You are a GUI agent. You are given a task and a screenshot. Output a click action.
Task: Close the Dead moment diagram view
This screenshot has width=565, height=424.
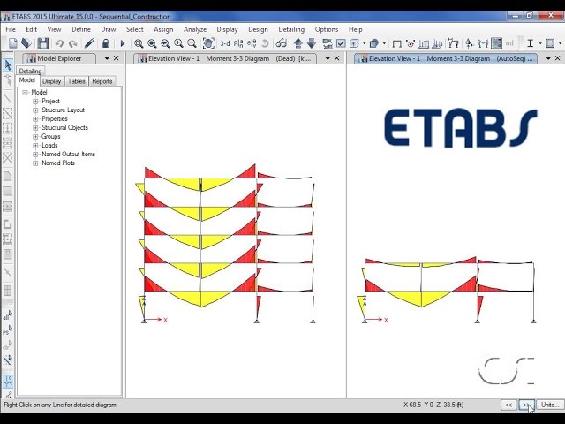[x=336, y=58]
